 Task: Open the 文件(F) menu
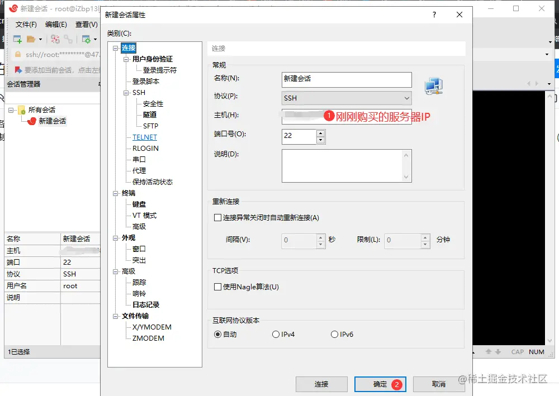pos(26,24)
